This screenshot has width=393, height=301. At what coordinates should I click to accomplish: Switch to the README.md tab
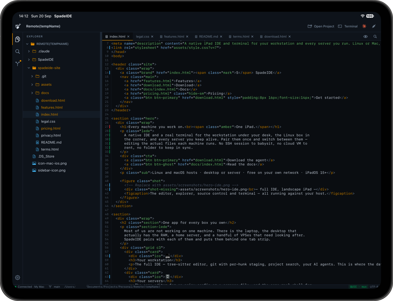[x=208, y=37]
